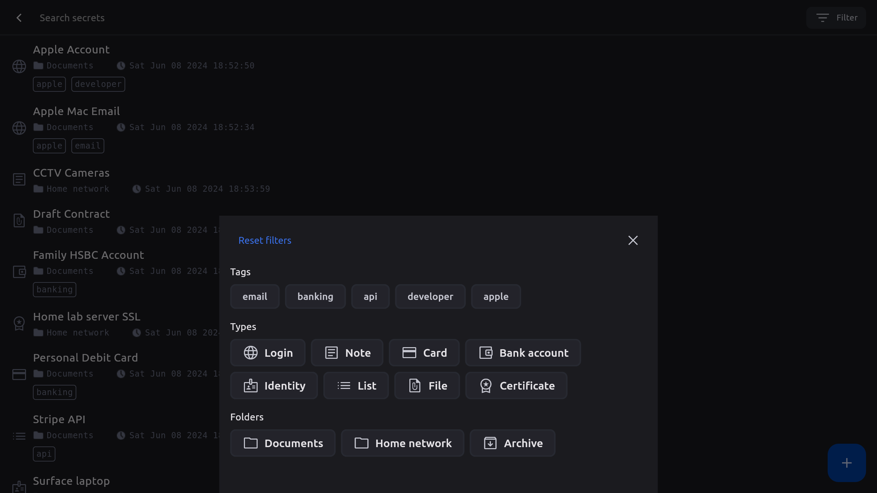Filter by the Home network folder
877x493 pixels.
coord(403,443)
